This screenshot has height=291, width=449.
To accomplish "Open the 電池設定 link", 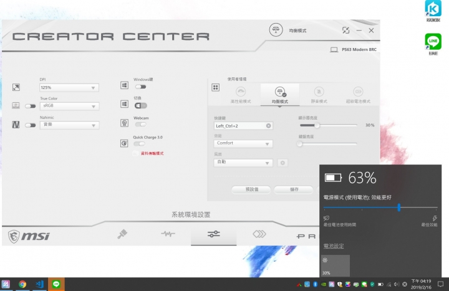I will pyautogui.click(x=334, y=246).
